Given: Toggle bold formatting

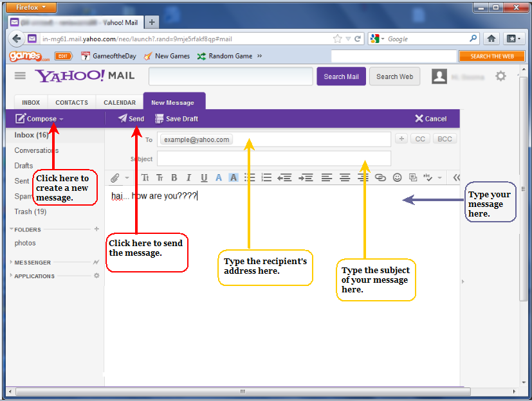Looking at the screenshot, I should coord(174,177).
